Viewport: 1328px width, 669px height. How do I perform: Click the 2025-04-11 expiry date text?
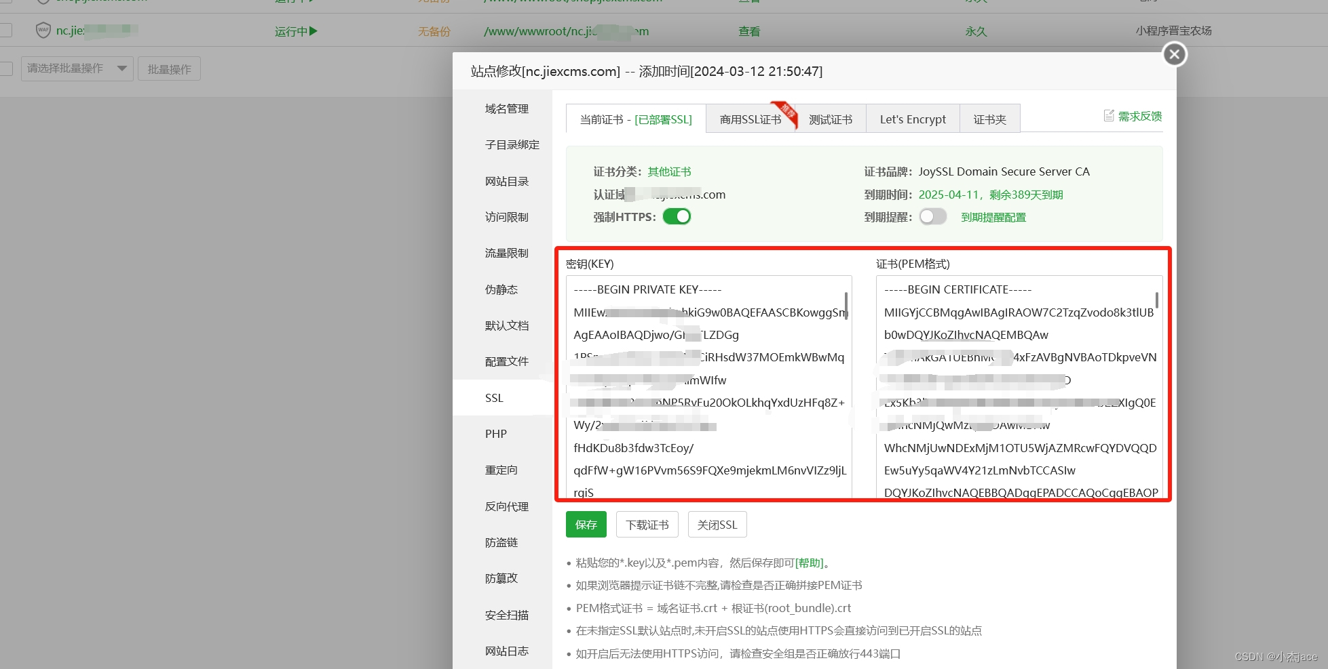tap(949, 195)
